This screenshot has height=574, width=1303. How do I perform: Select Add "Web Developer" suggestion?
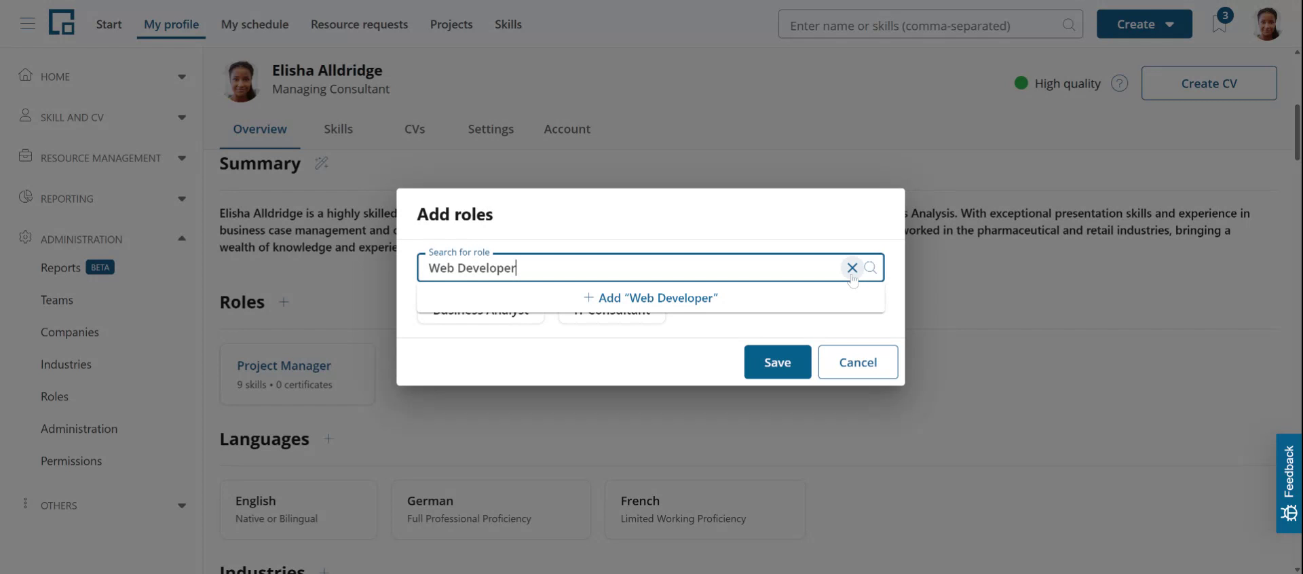click(x=650, y=298)
